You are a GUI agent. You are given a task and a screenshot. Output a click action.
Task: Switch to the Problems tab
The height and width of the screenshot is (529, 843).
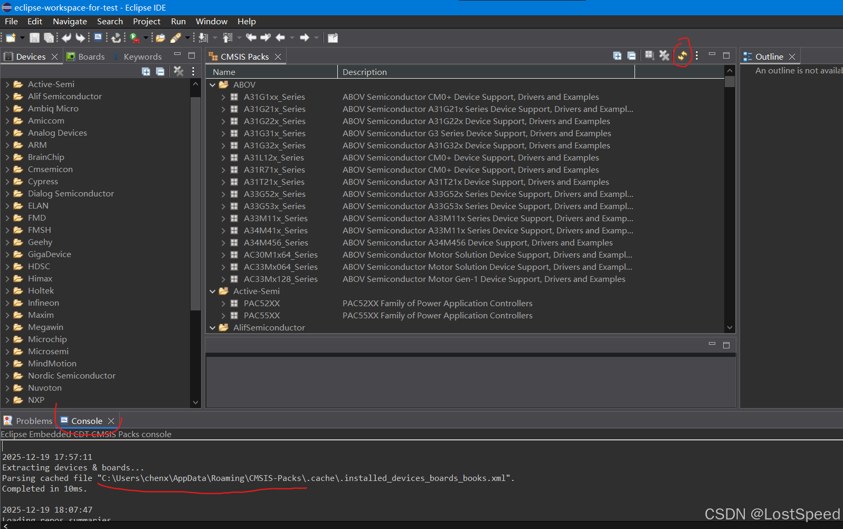(28, 421)
